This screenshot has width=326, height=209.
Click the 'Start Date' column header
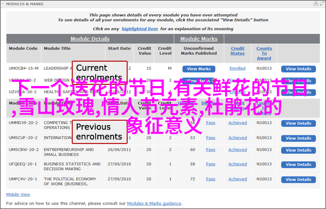tap(119, 48)
